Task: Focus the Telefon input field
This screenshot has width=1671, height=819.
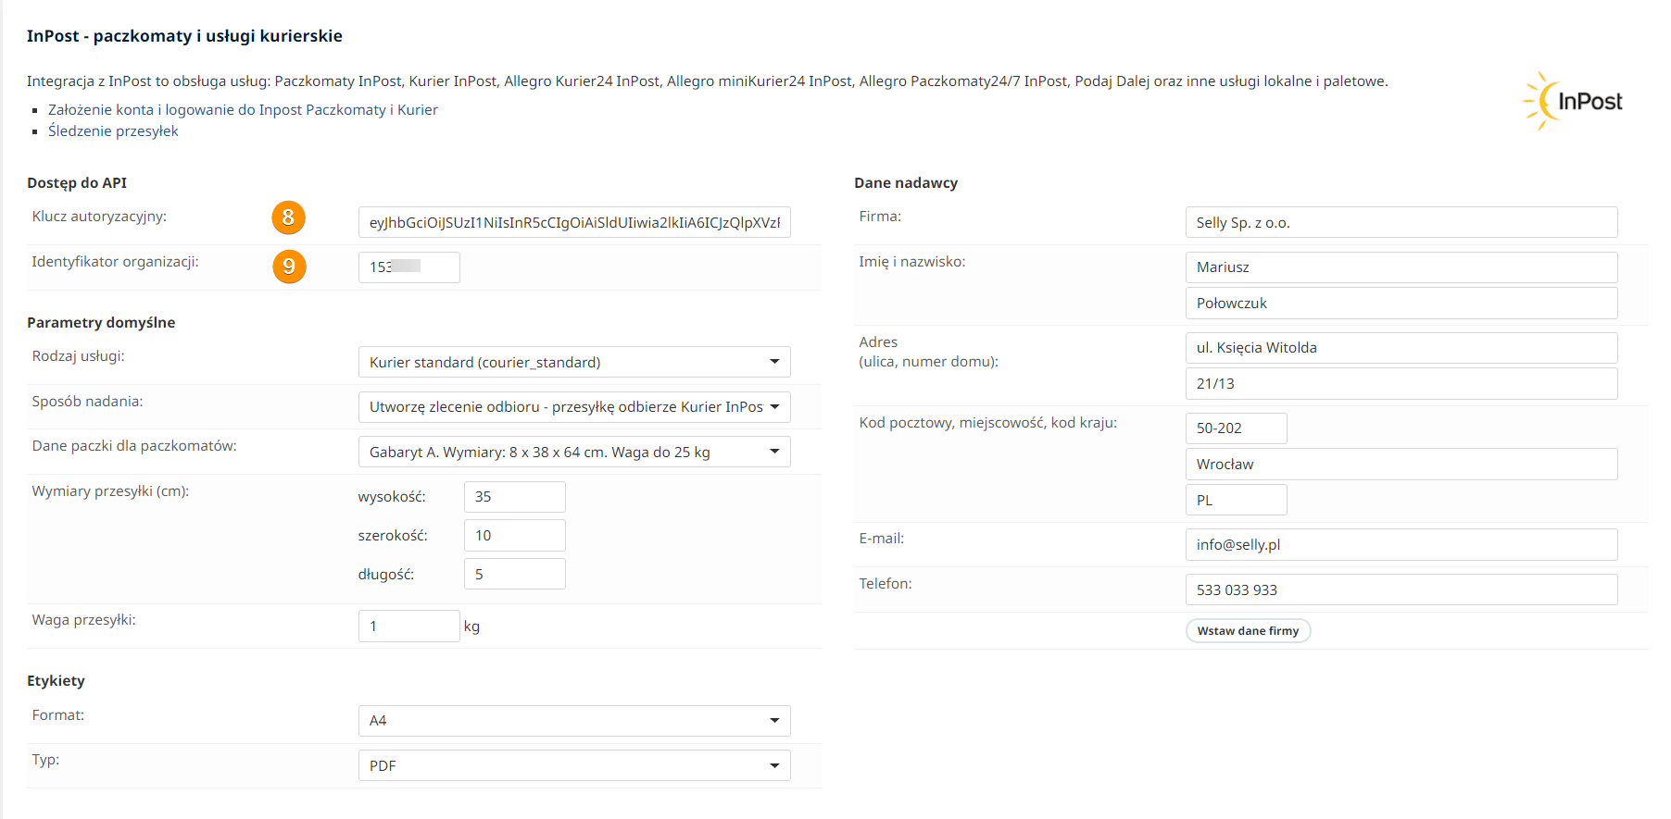Action: click(1401, 589)
